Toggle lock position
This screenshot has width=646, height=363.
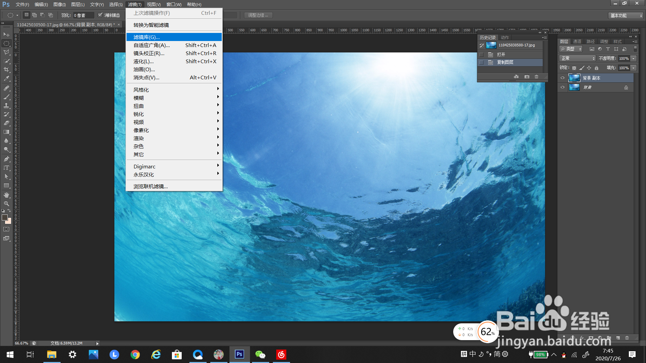coord(589,68)
